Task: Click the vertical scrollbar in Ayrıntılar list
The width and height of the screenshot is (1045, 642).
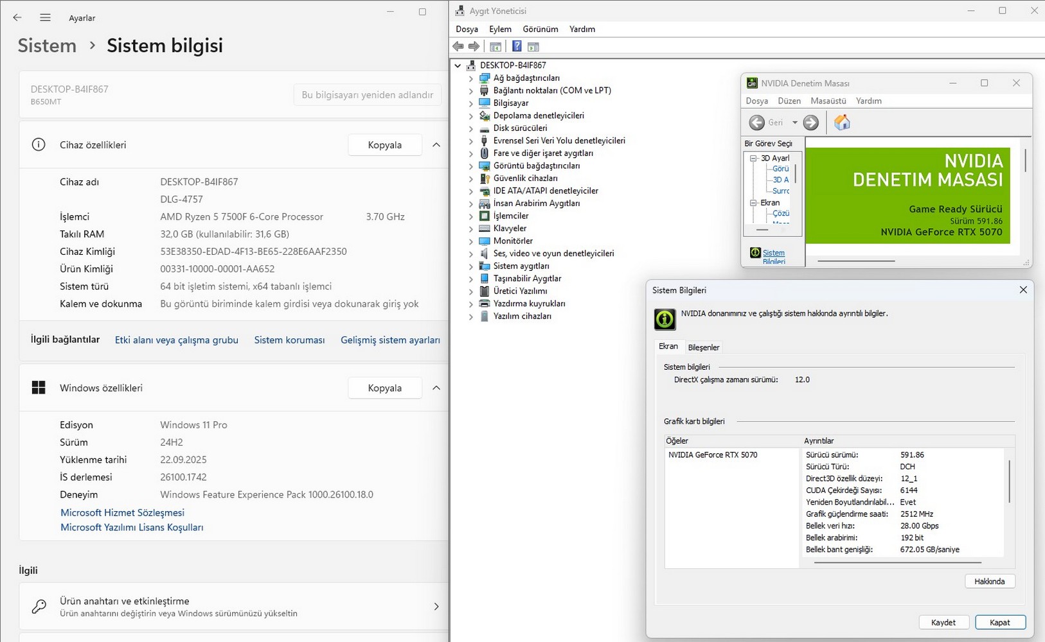Action: 1010,481
